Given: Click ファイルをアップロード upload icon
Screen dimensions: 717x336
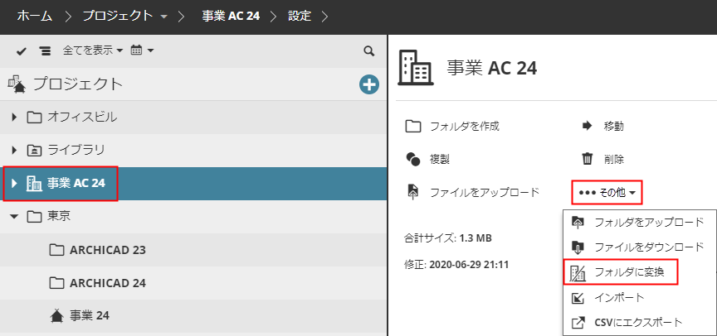Looking at the screenshot, I should coord(413,192).
